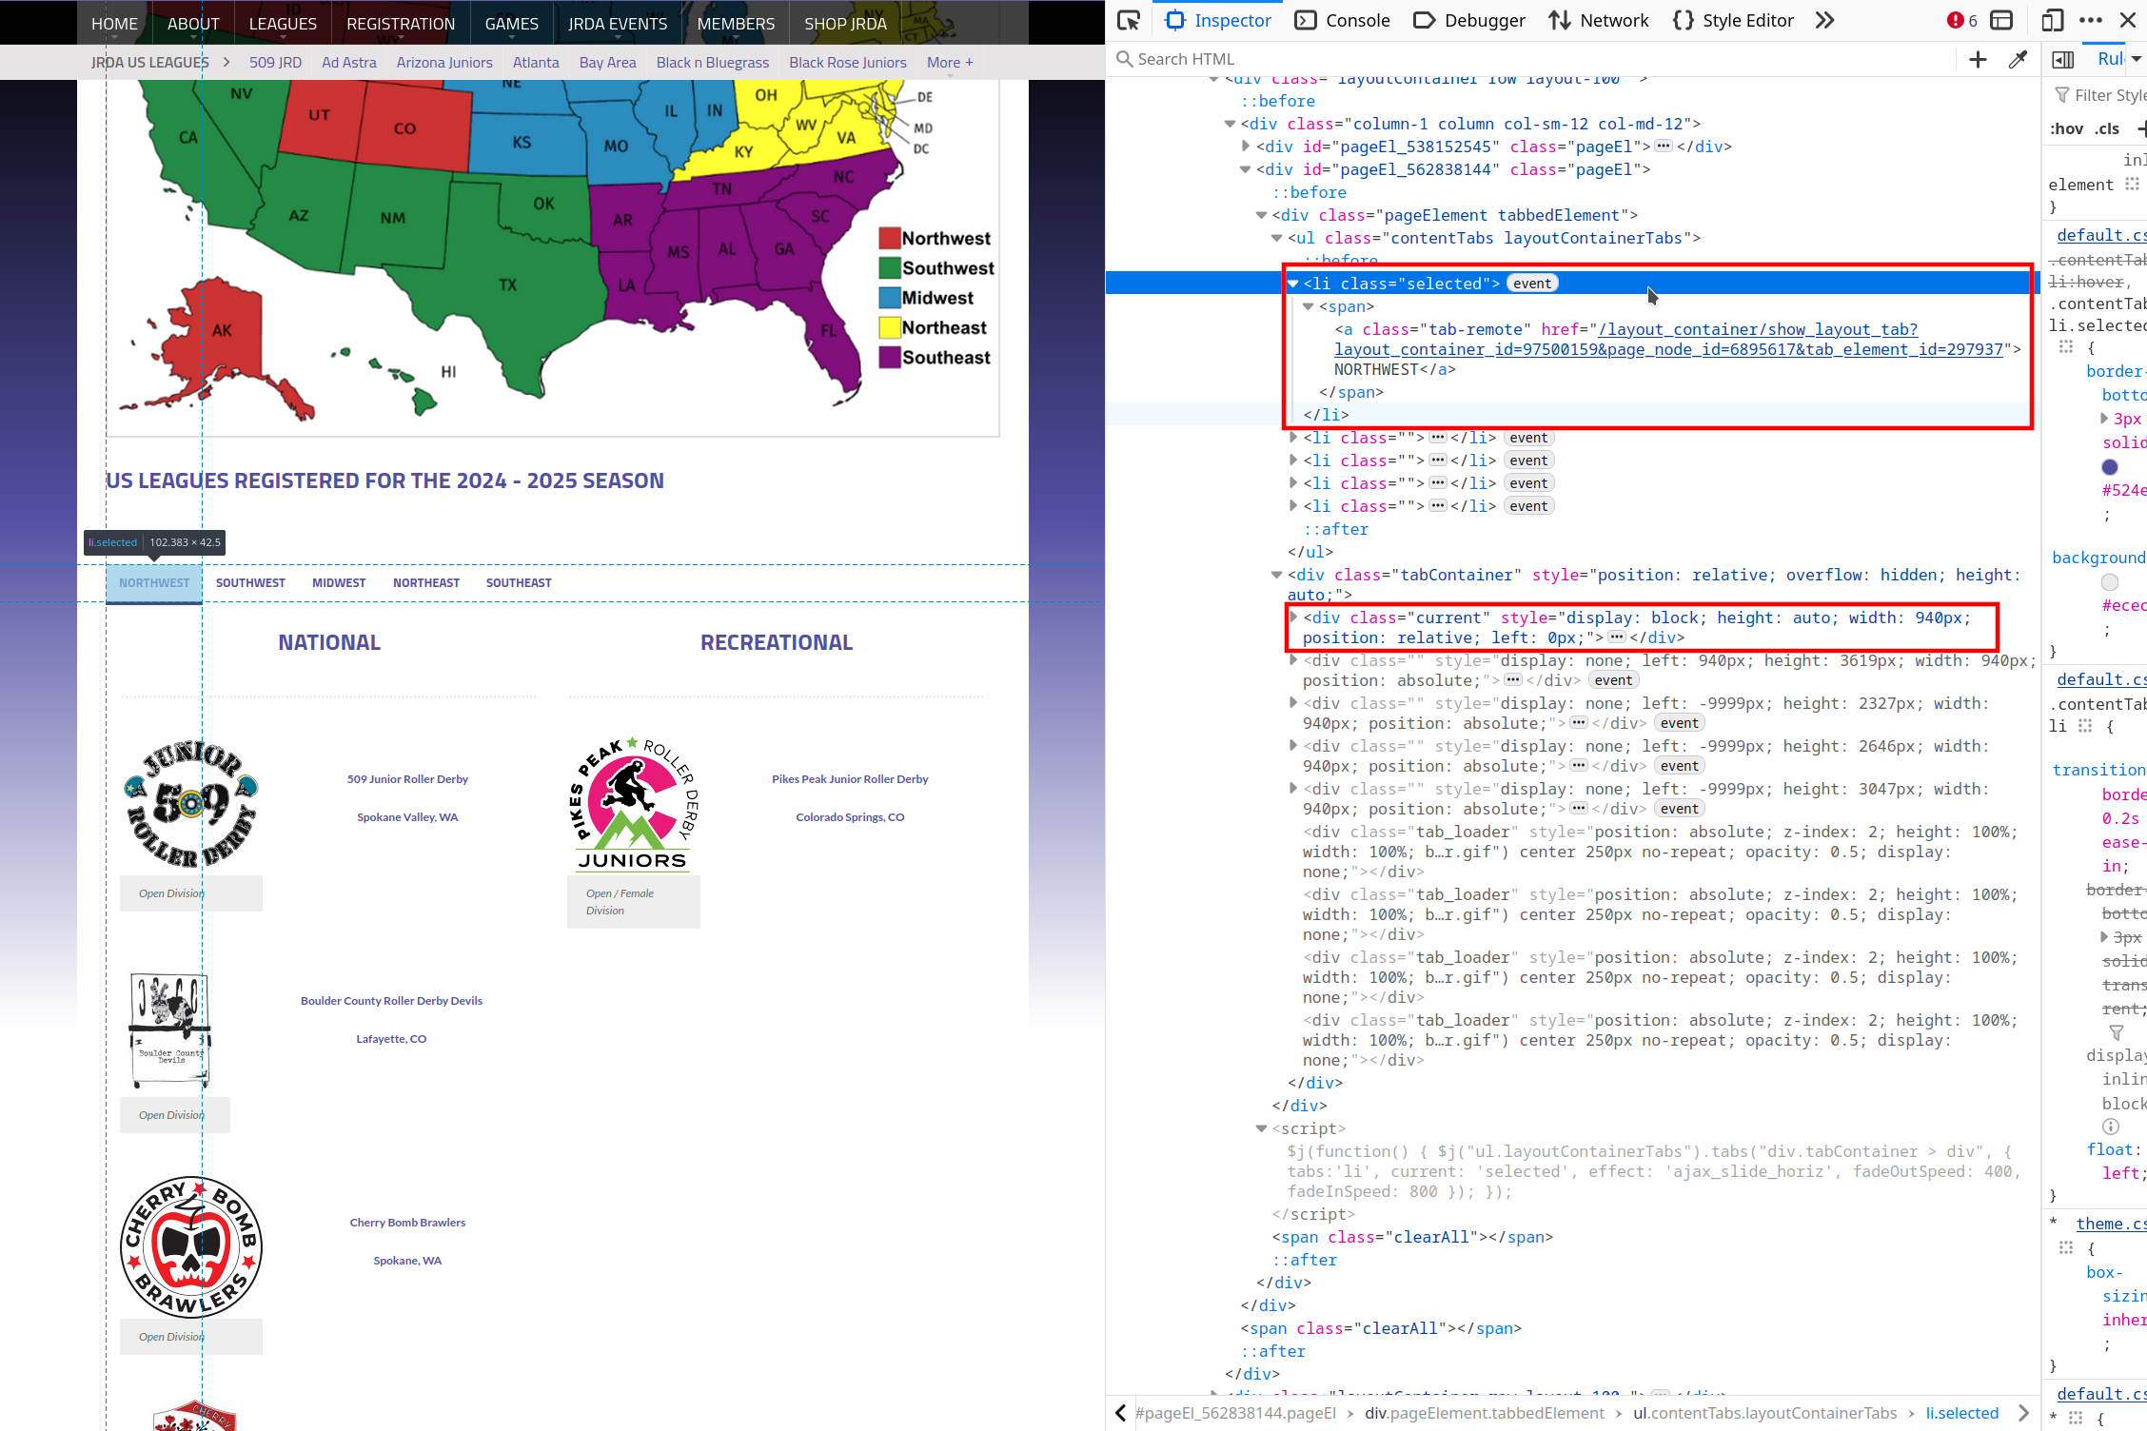Image resolution: width=2147 pixels, height=1431 pixels.
Task: Activate the pick element from page tool
Action: 1129,21
